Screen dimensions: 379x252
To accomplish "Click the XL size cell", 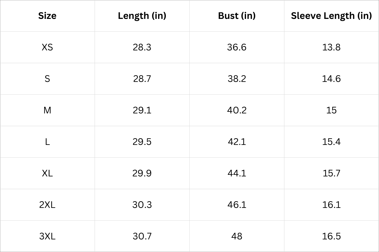I will [47, 173].
